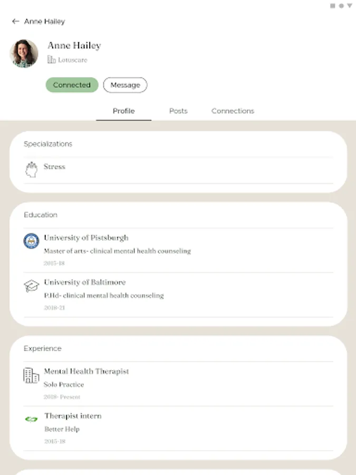Toggle the Connected status button

point(72,85)
